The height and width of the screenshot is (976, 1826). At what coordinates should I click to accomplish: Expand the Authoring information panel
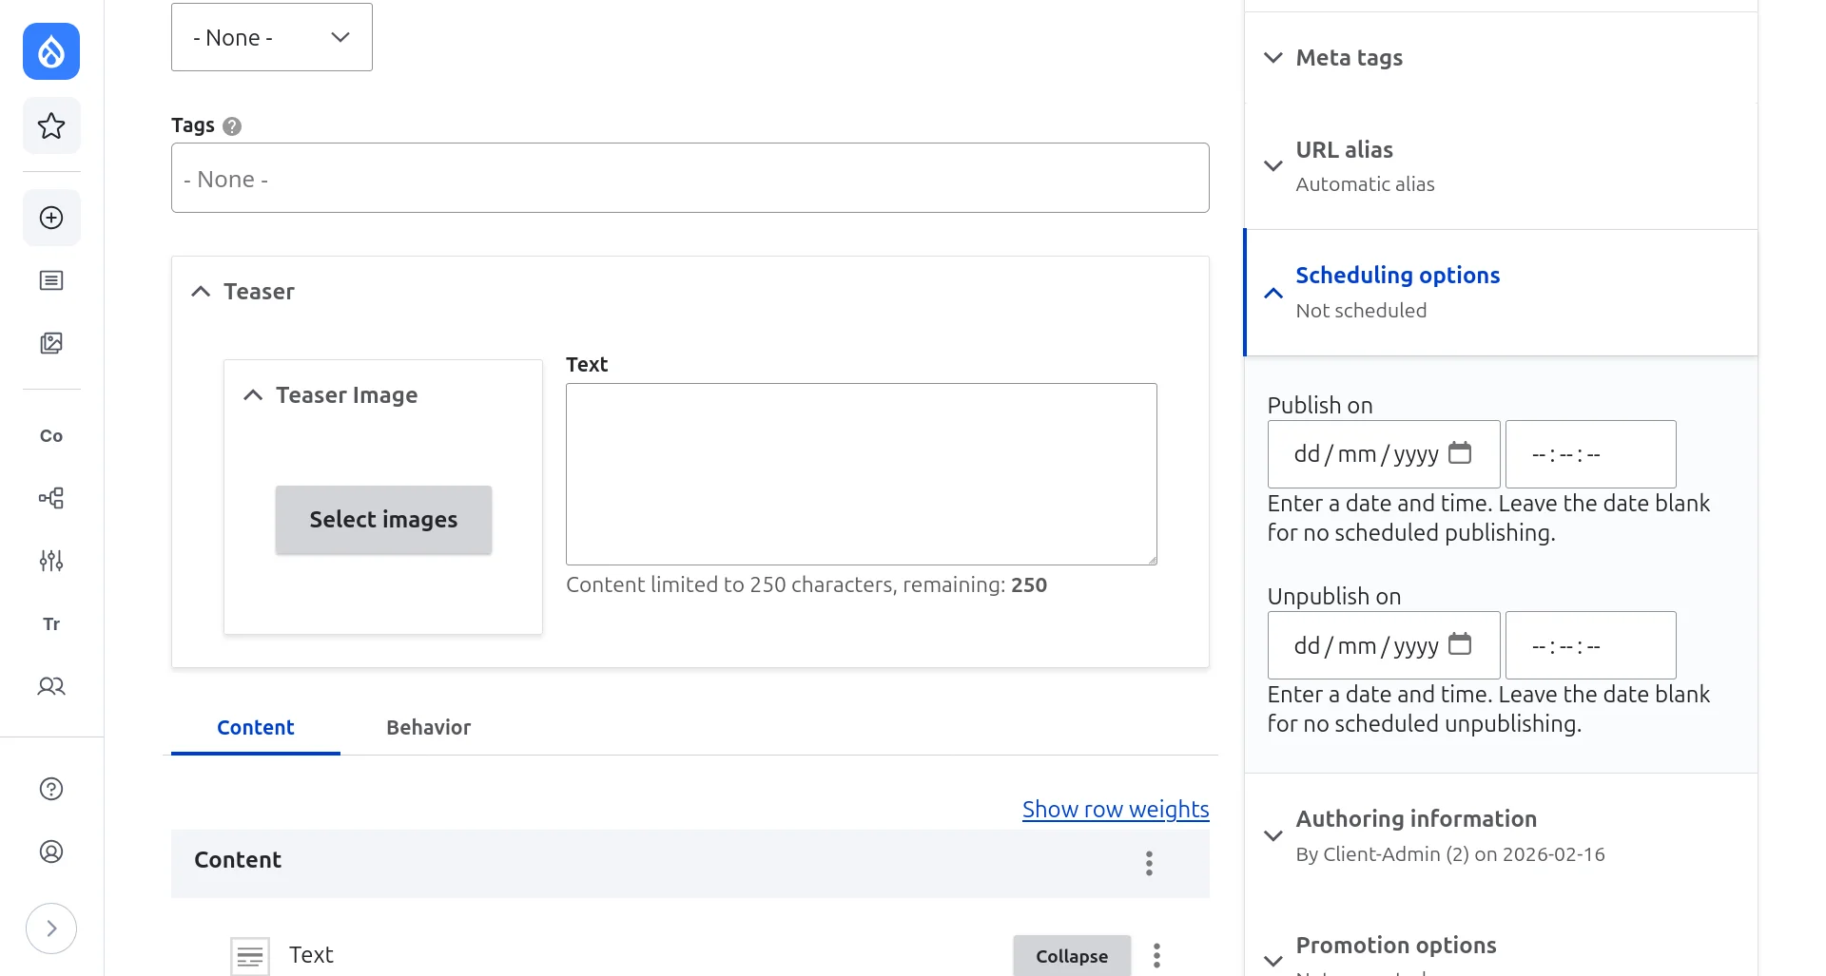click(x=1415, y=819)
